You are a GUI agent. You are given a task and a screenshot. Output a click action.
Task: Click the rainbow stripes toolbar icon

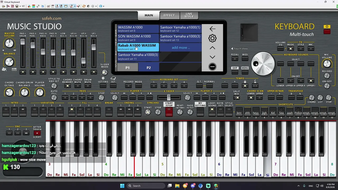pos(34,6)
